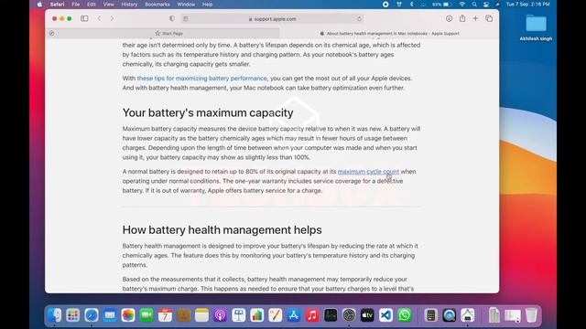
Task: Click the 'Your battery's maximum capacity' heading
Action: 208,112
